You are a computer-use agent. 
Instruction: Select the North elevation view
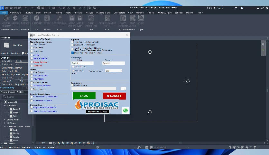tap(16, 134)
